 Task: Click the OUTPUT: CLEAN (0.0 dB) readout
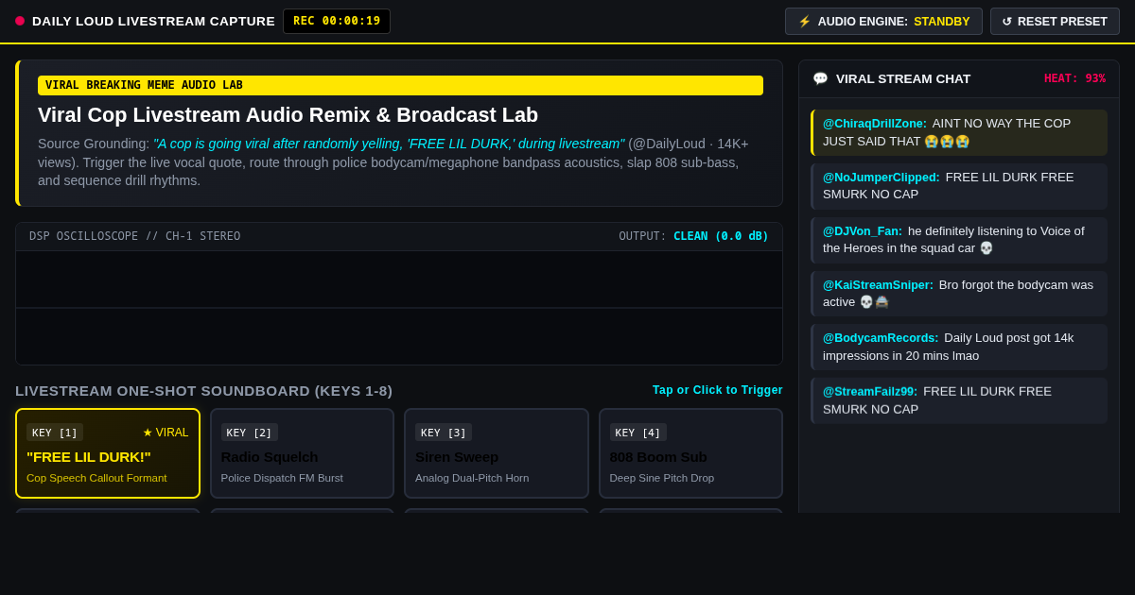pyautogui.click(x=693, y=236)
